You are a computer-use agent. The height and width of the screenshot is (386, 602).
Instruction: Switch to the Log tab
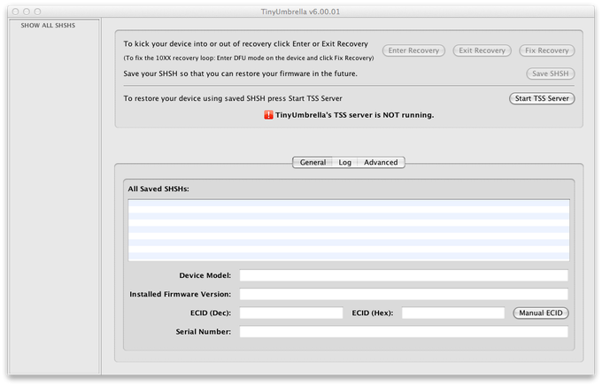(344, 163)
